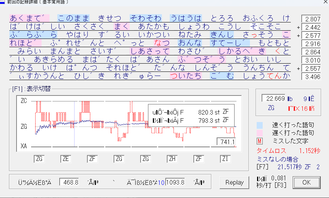Screen dimensions: 329x198
Task: Click the word とおい
Action: (x=246, y=59)
